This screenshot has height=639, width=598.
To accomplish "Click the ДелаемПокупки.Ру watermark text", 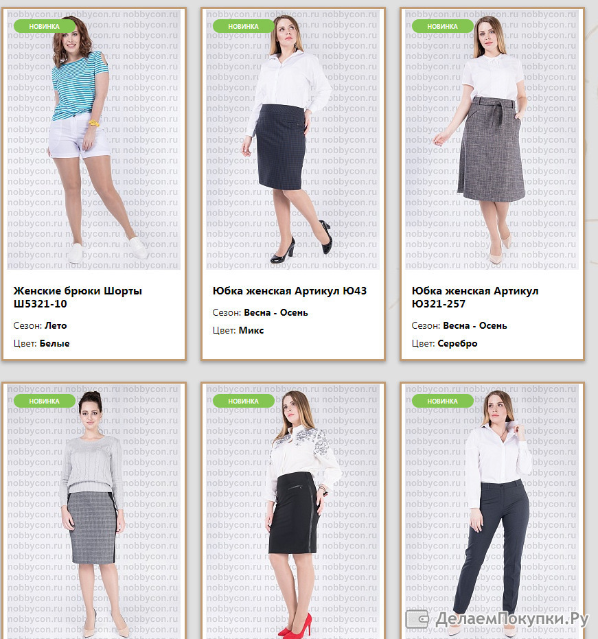I will pyautogui.click(x=512, y=619).
